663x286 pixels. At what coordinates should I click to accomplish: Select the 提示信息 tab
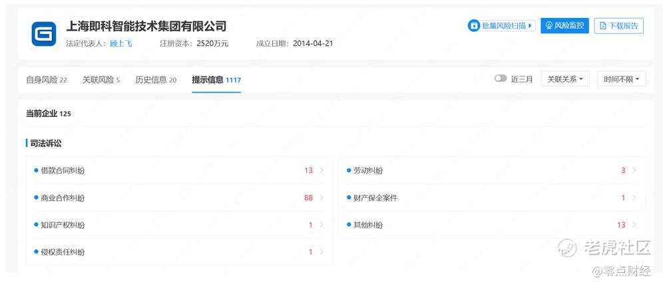pos(216,80)
